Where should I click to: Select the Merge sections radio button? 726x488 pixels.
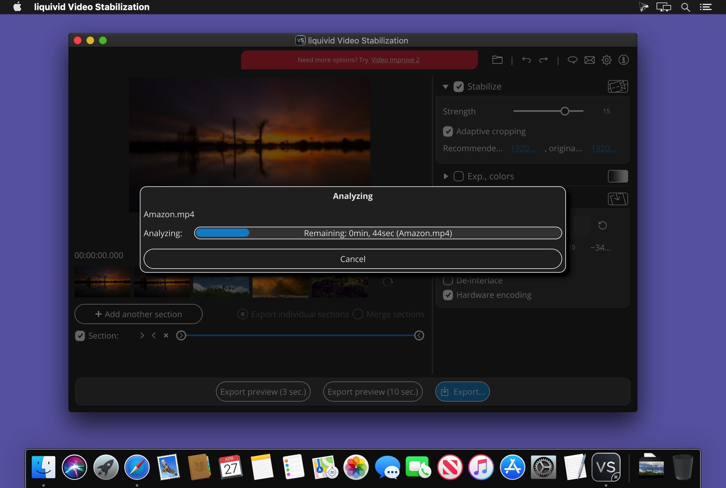358,314
